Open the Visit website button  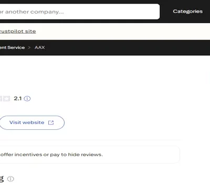pyautogui.click(x=32, y=122)
